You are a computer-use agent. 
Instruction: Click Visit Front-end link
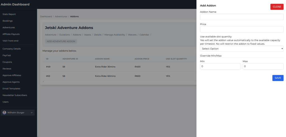(10, 41)
